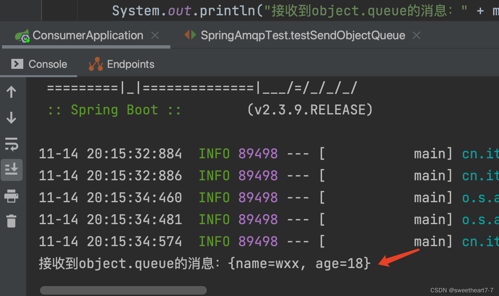
Task: Close the SpringAmqpTest.testSendObjectQueue tab
Action: tap(416, 35)
